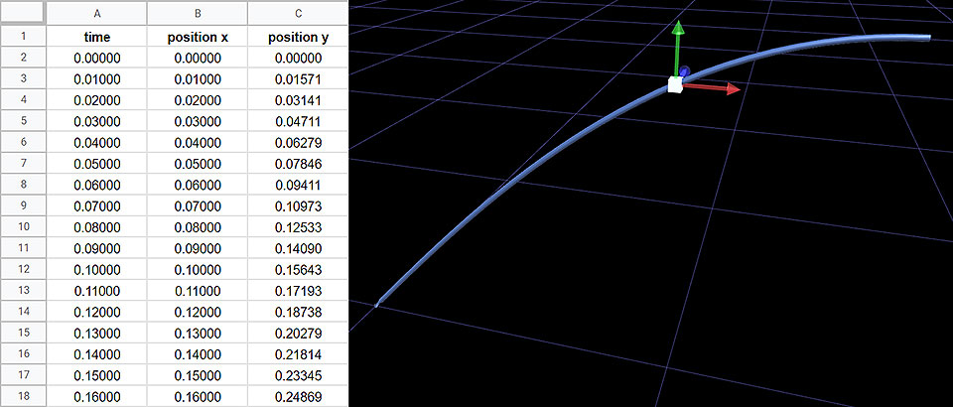Select position y cell 0.14090
The height and width of the screenshot is (407, 953).
(298, 248)
